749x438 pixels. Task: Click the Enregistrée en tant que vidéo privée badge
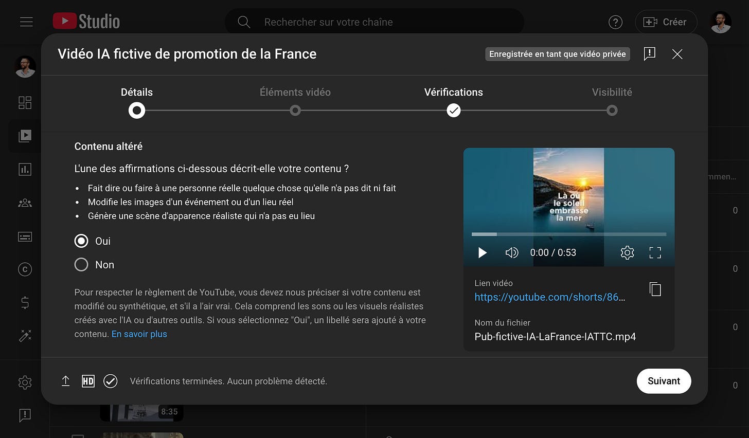(x=558, y=54)
